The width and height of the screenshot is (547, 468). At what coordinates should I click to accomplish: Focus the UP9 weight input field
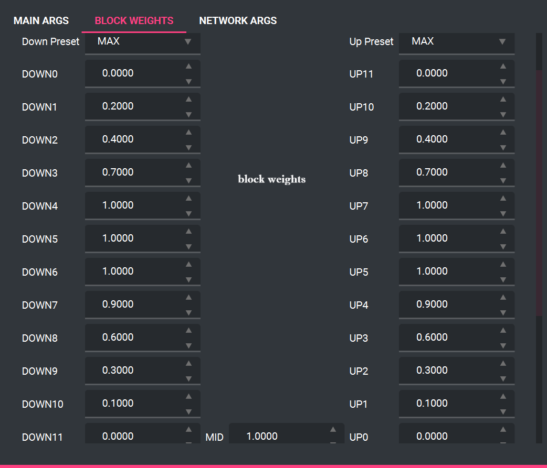(x=445, y=139)
